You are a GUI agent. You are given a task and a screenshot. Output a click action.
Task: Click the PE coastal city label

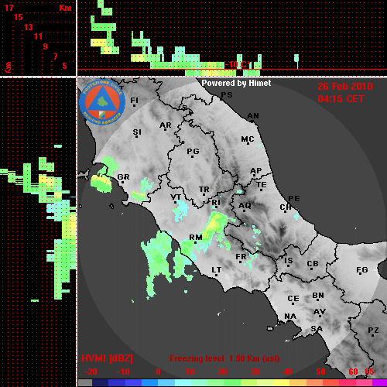(x=294, y=198)
